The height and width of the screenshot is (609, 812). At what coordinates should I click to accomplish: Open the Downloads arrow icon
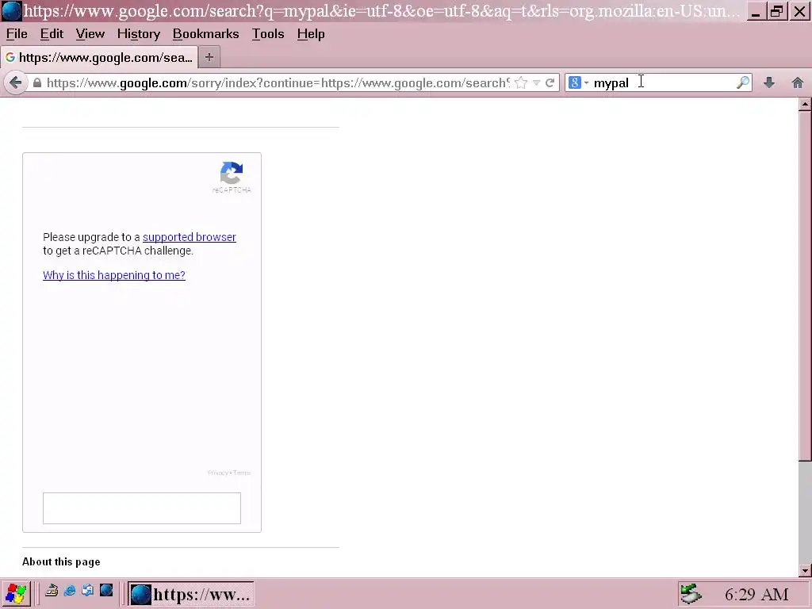769,82
